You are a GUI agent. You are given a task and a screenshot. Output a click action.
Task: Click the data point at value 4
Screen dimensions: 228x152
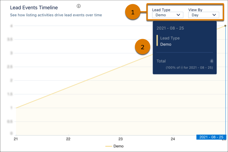[x=225, y=25]
